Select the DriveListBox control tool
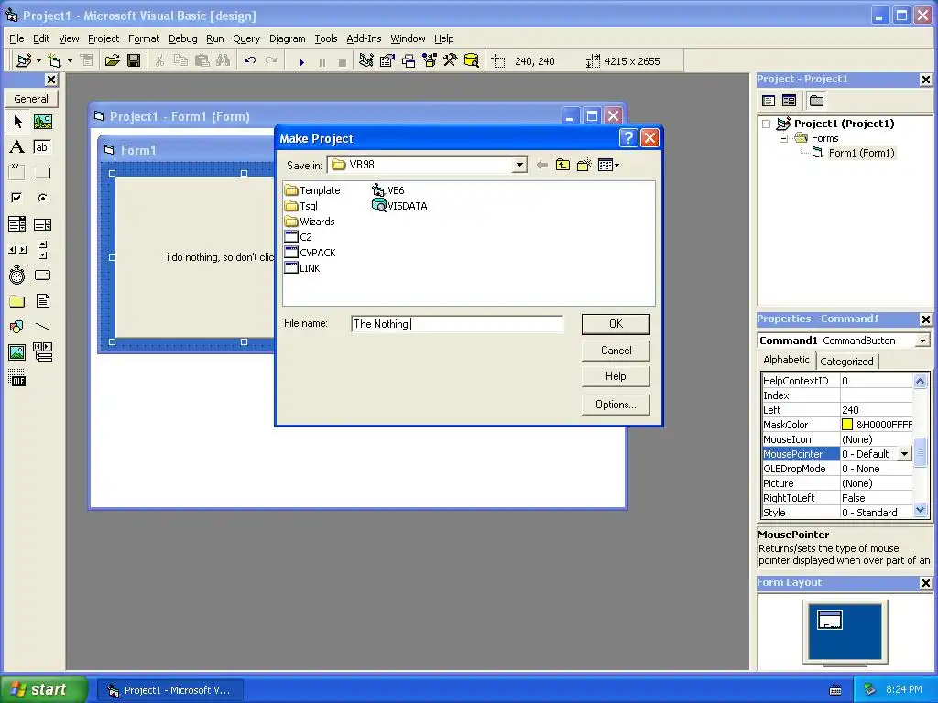The width and height of the screenshot is (938, 703). (x=42, y=276)
